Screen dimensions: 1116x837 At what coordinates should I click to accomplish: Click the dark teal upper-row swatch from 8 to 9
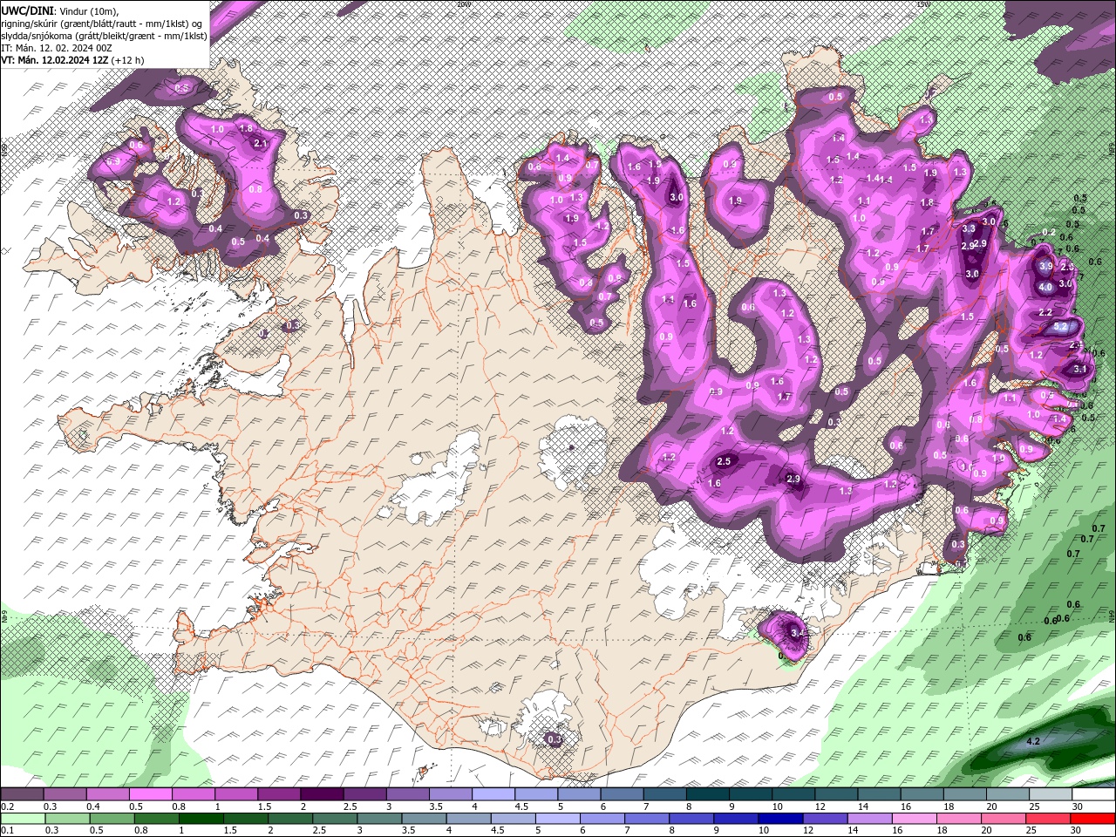point(708,794)
